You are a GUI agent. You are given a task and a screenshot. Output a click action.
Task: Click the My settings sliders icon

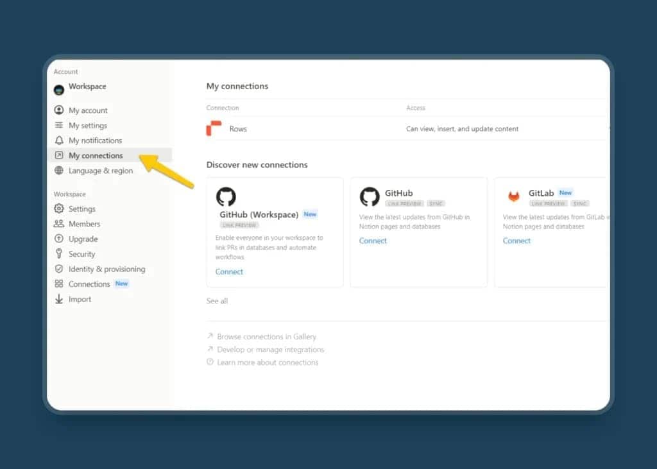click(59, 126)
